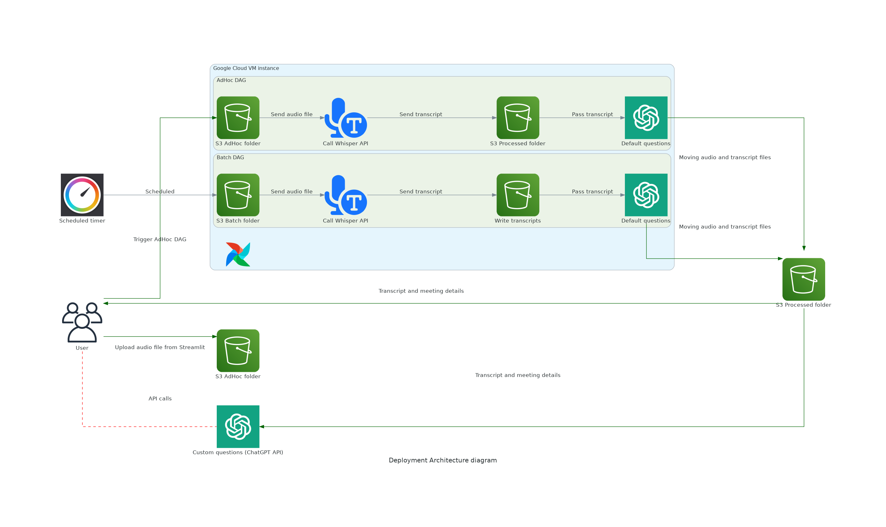Click S3 Processed folder icon inside AdHoc DAG
This screenshot has height=527, width=886.
tap(518, 117)
